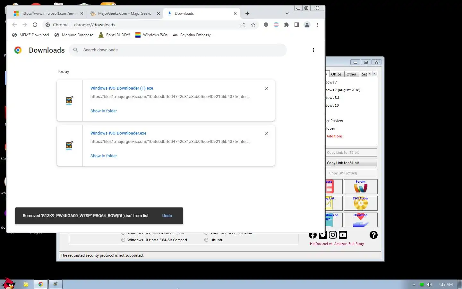Open the Extensions puzzle-piece menu
The image size is (462, 289).
[287, 25]
